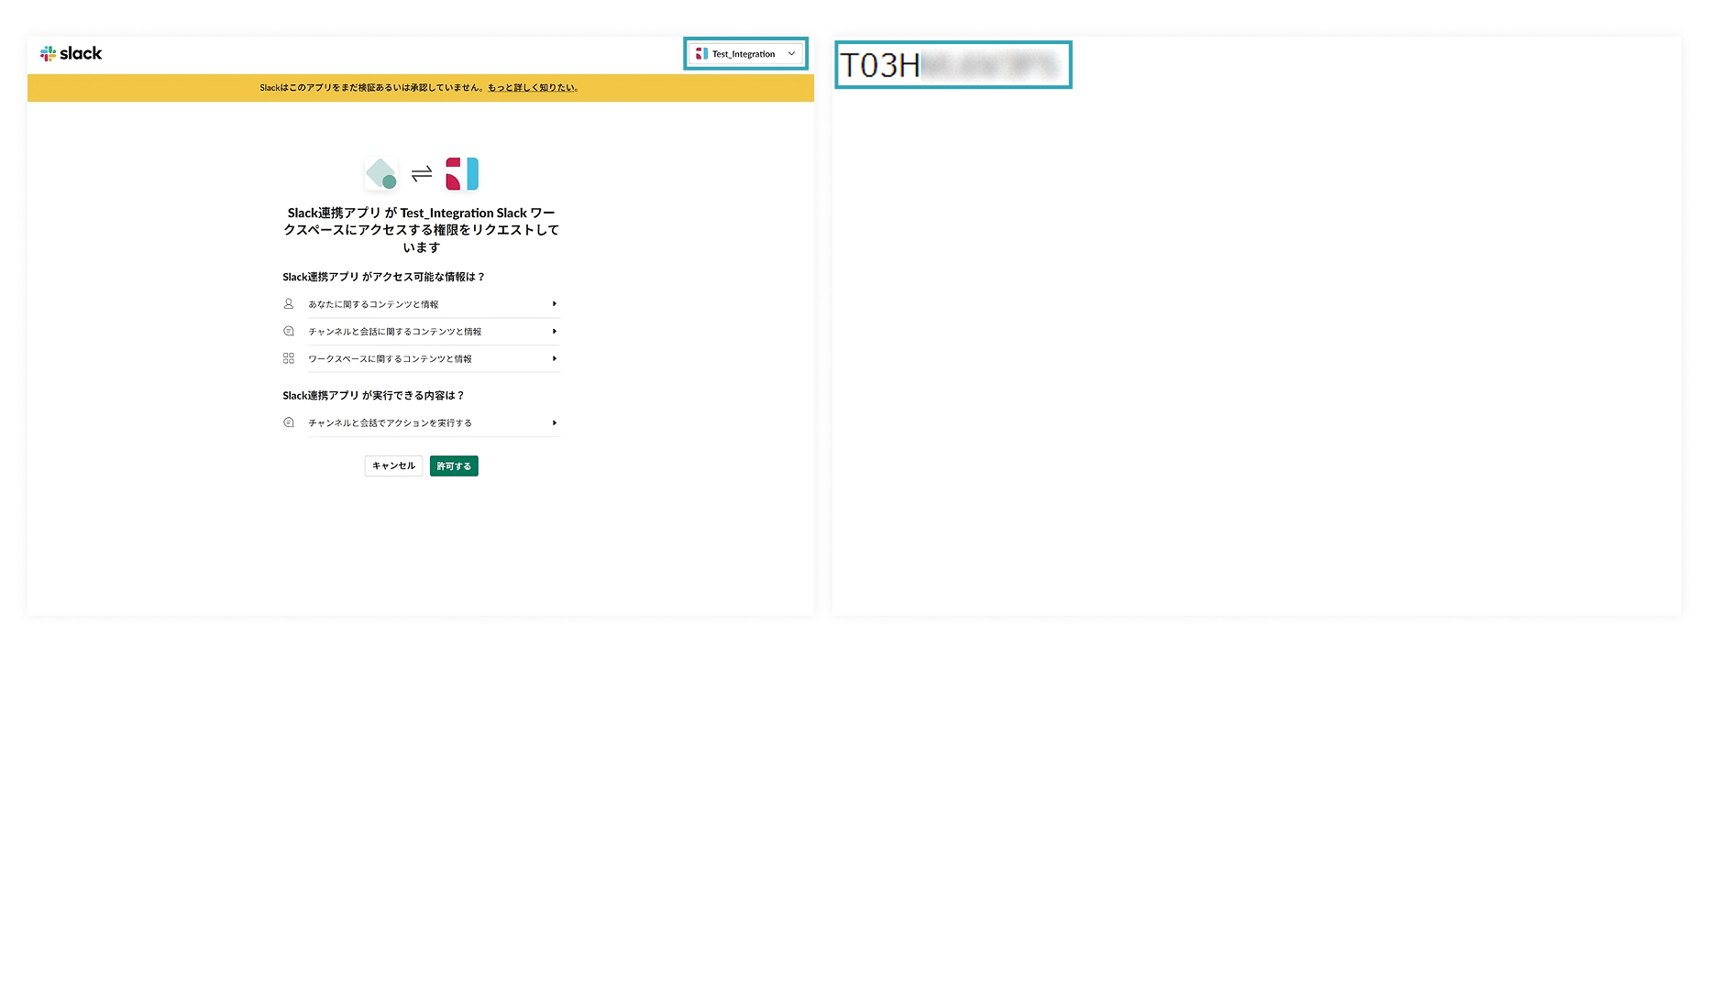The image size is (1709, 1008).
Task: Open the もっと詳しく知りたい link
Action: pyautogui.click(x=532, y=88)
